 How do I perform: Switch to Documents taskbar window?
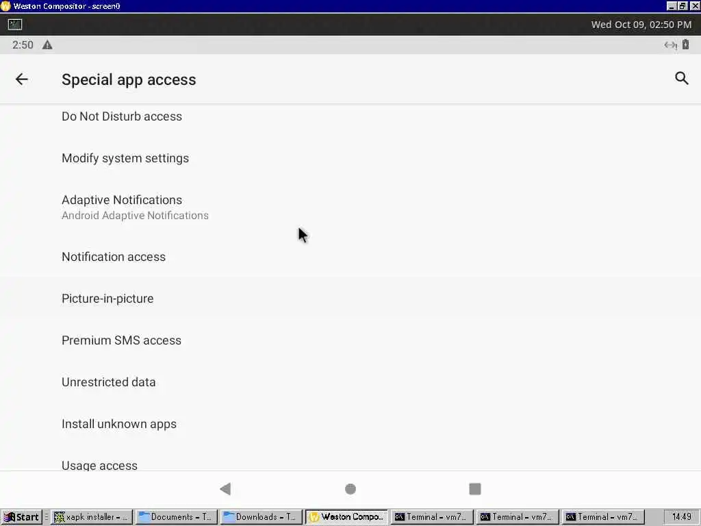pyautogui.click(x=177, y=517)
